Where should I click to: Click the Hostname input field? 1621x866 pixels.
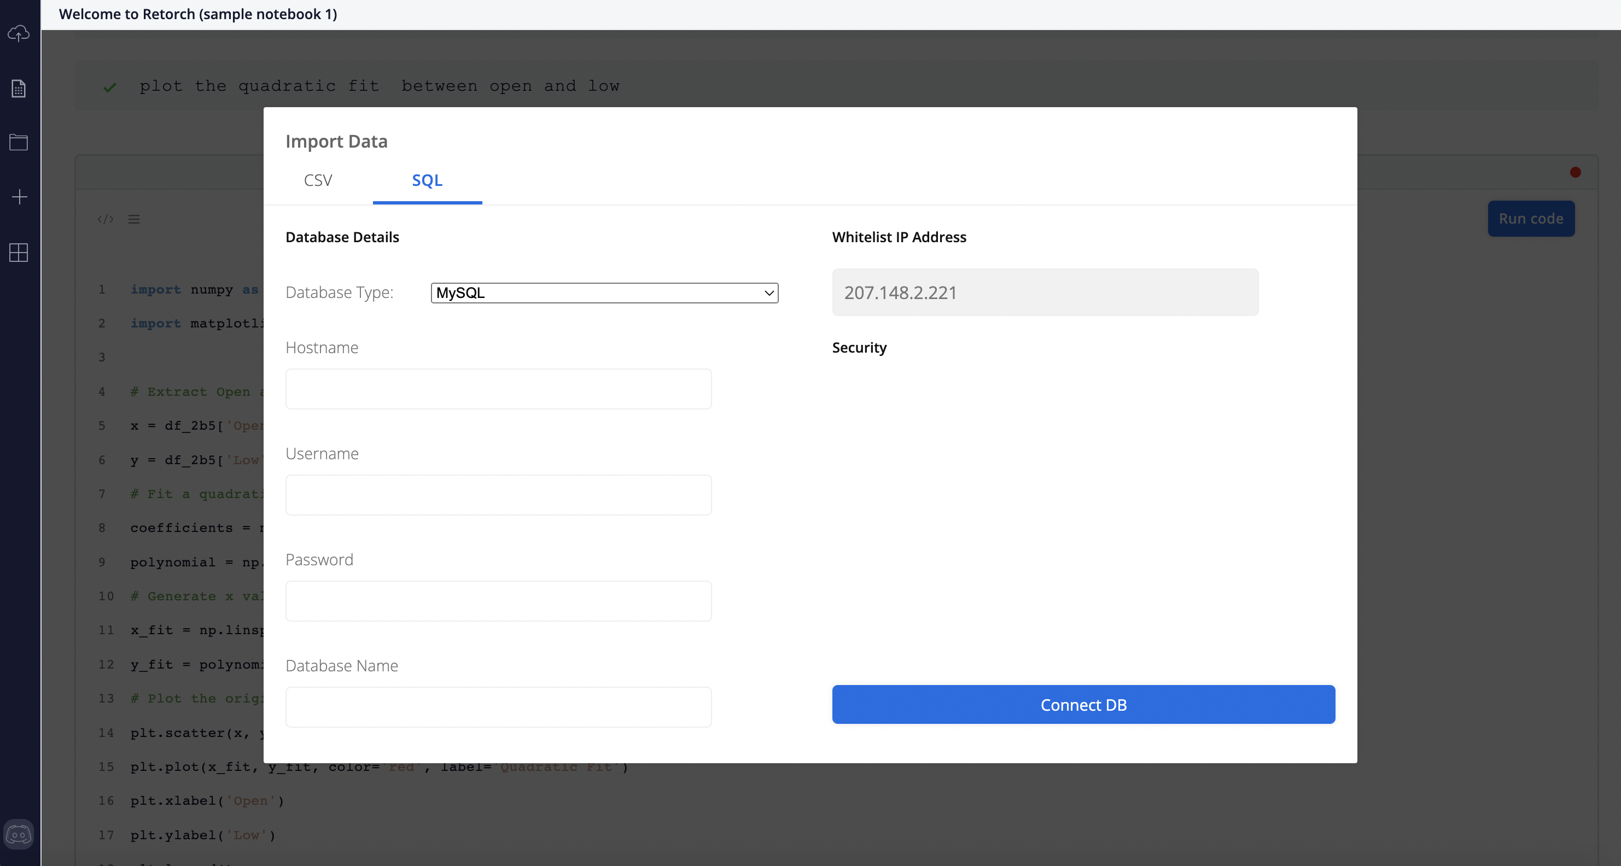pos(498,389)
